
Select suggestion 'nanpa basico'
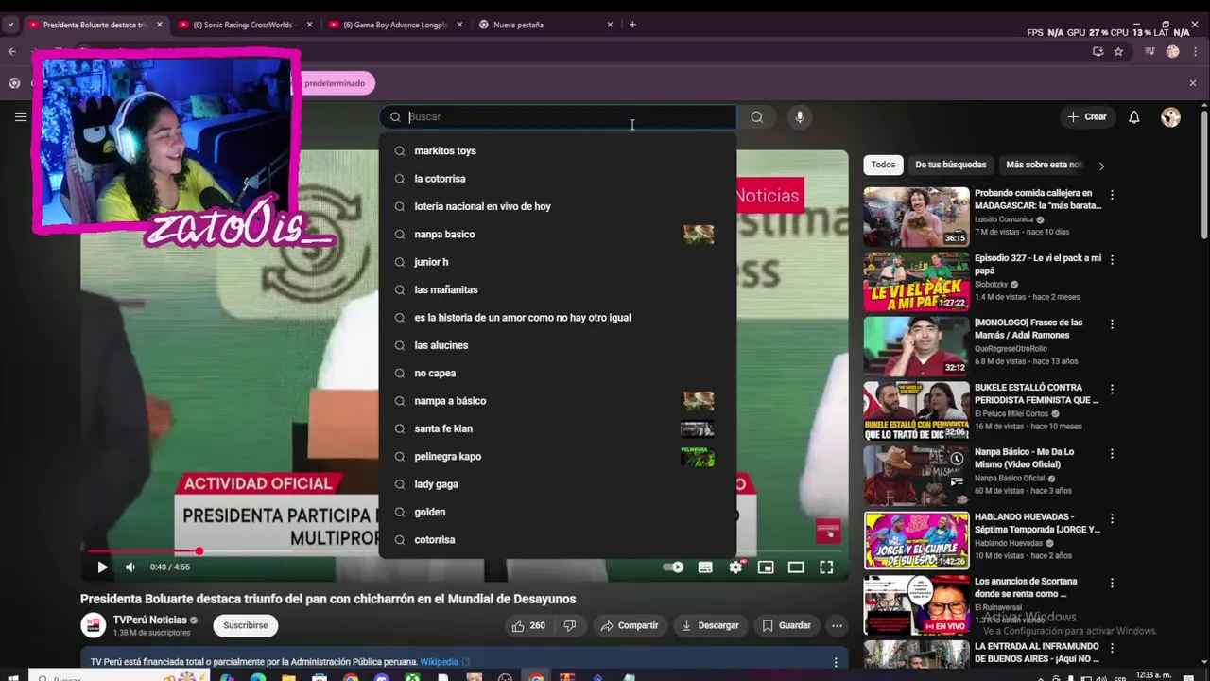click(558, 234)
